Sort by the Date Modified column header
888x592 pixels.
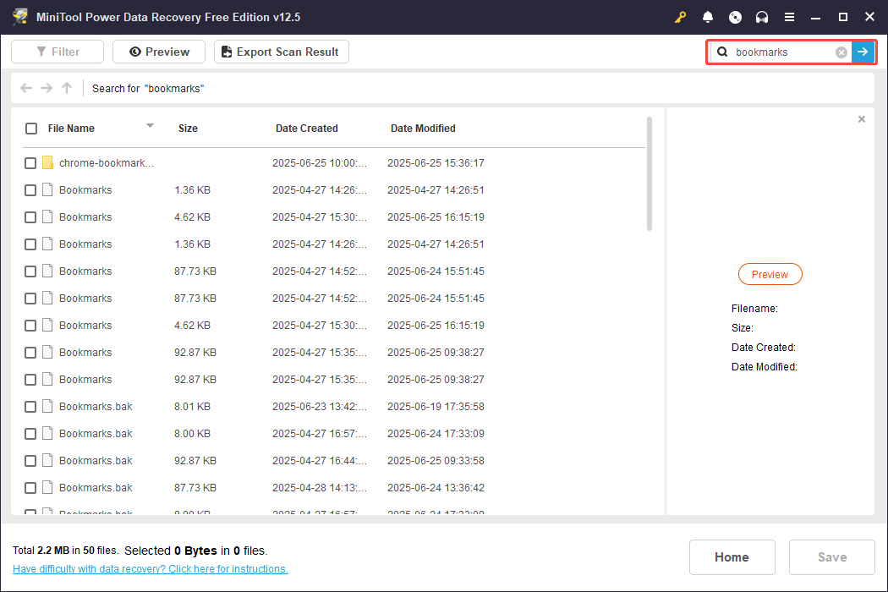423,129
